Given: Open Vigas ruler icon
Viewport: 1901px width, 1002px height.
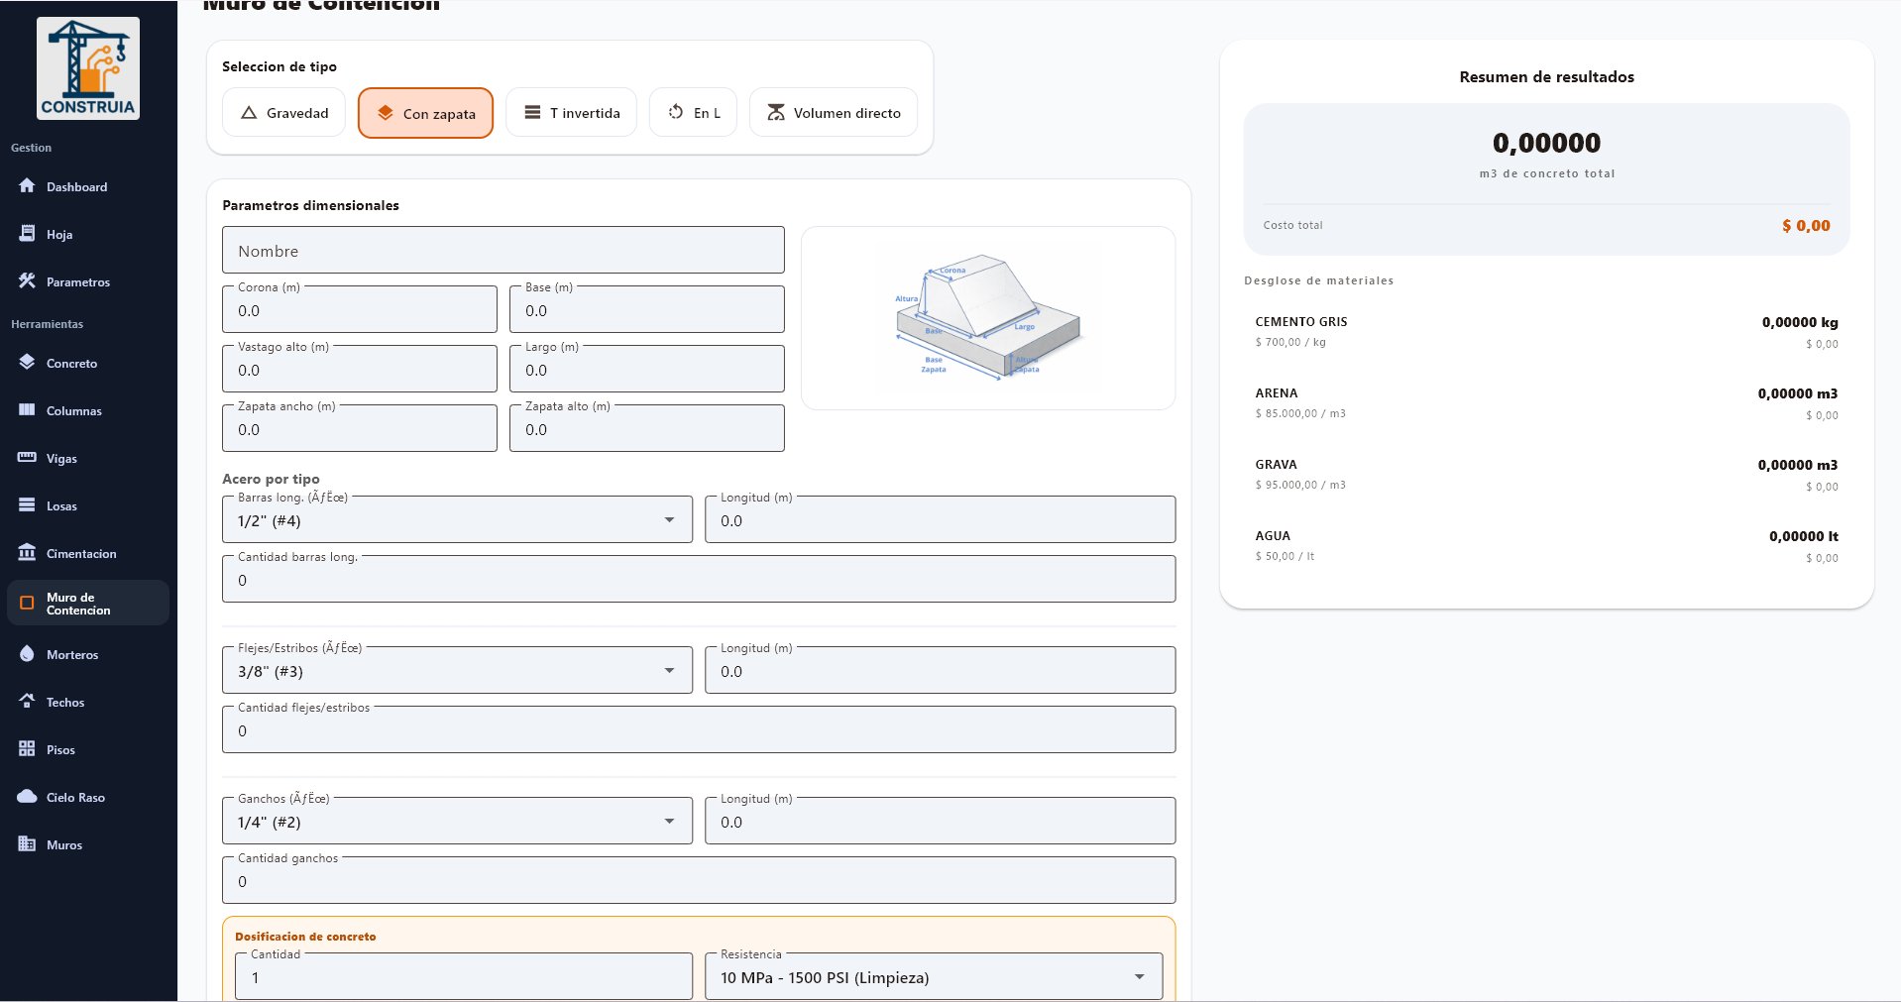Looking at the screenshot, I should point(27,458).
